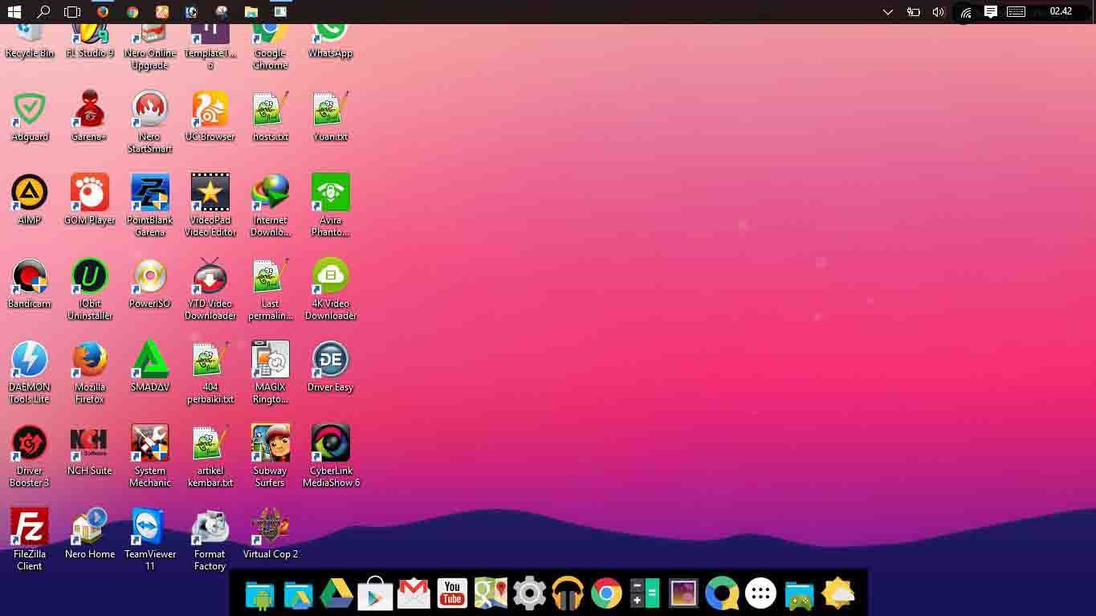Select the Driver Easy shortcut
The width and height of the screenshot is (1096, 616).
(x=331, y=366)
